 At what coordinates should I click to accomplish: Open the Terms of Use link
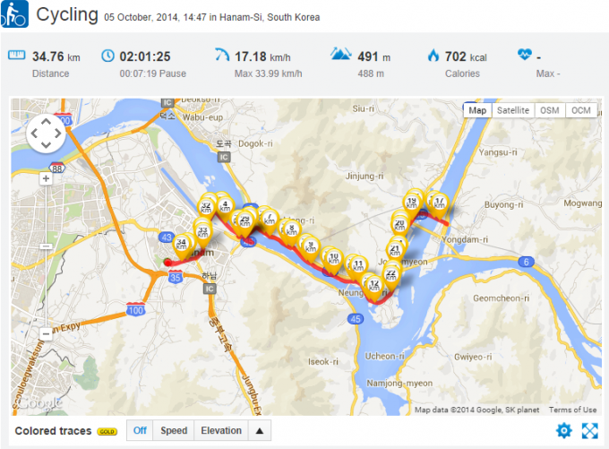pos(573,410)
